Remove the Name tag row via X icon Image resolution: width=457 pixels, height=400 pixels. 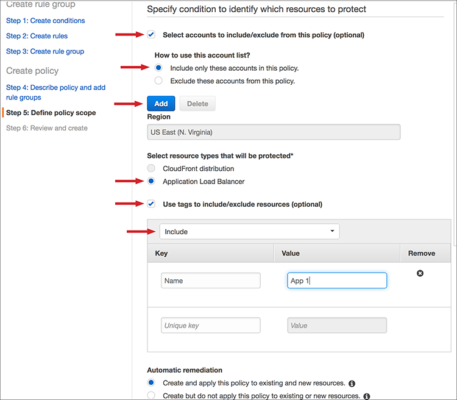point(420,274)
